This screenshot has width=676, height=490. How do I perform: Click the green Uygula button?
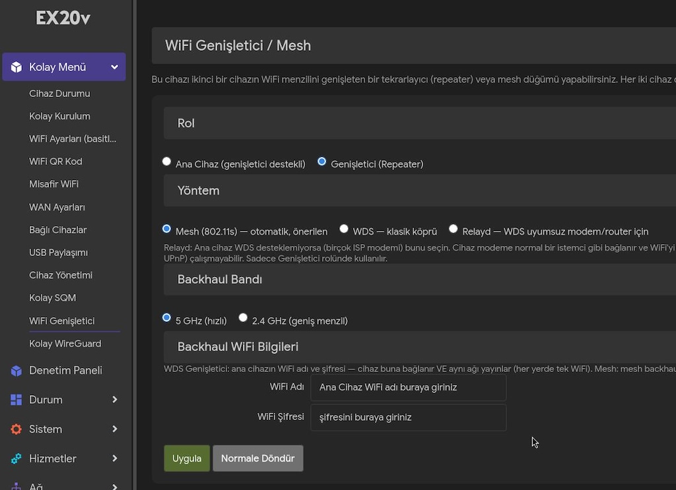tap(187, 458)
